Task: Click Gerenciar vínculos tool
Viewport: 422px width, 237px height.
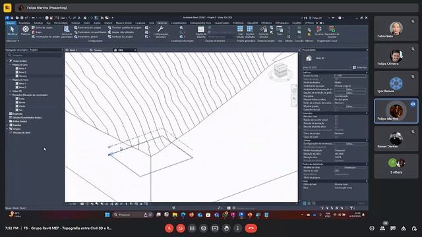Action: 264,32
